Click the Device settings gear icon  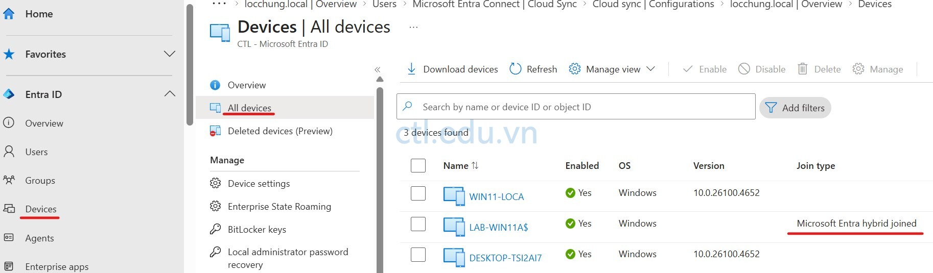(x=216, y=183)
